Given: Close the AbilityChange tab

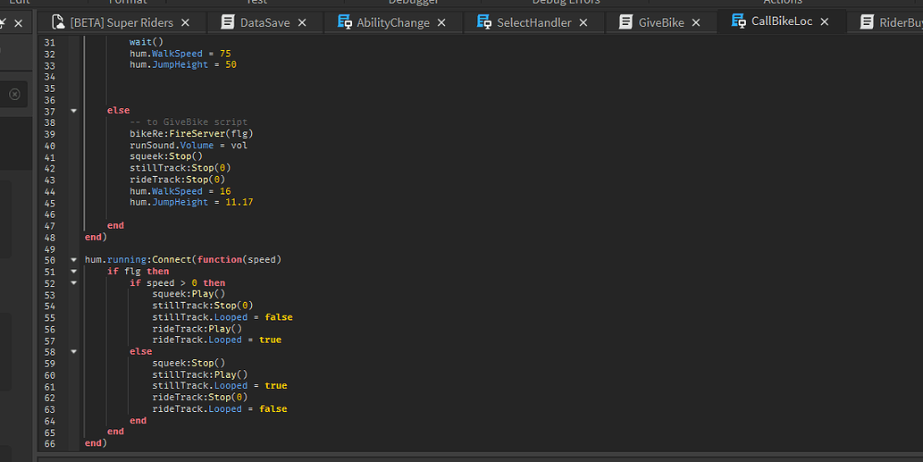Looking at the screenshot, I should (x=441, y=22).
